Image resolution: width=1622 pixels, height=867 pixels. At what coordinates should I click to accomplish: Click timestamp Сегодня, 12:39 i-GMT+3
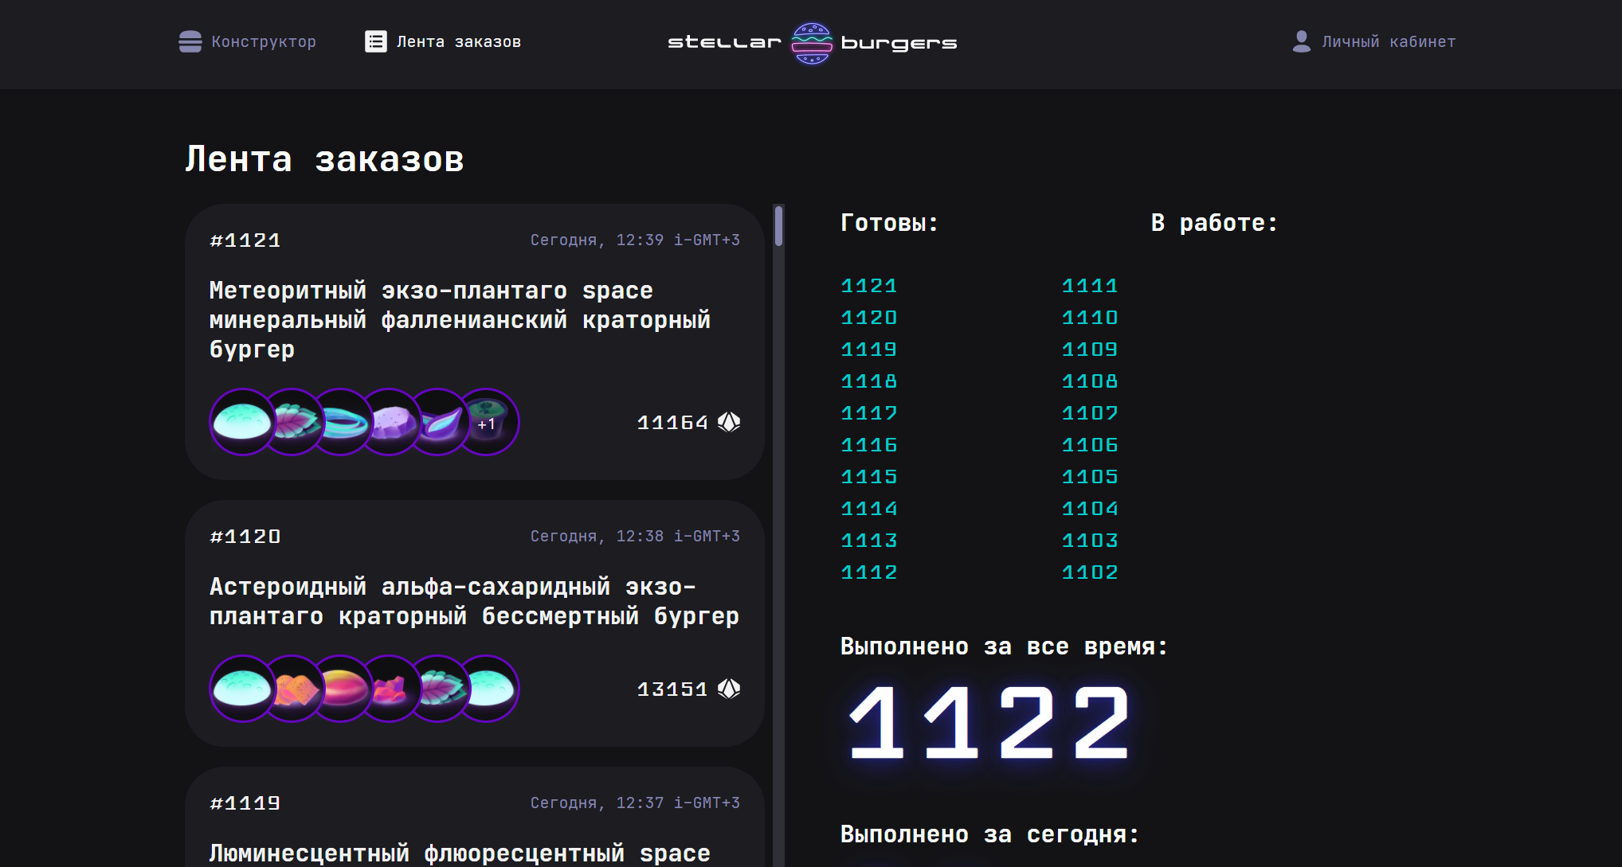point(635,240)
